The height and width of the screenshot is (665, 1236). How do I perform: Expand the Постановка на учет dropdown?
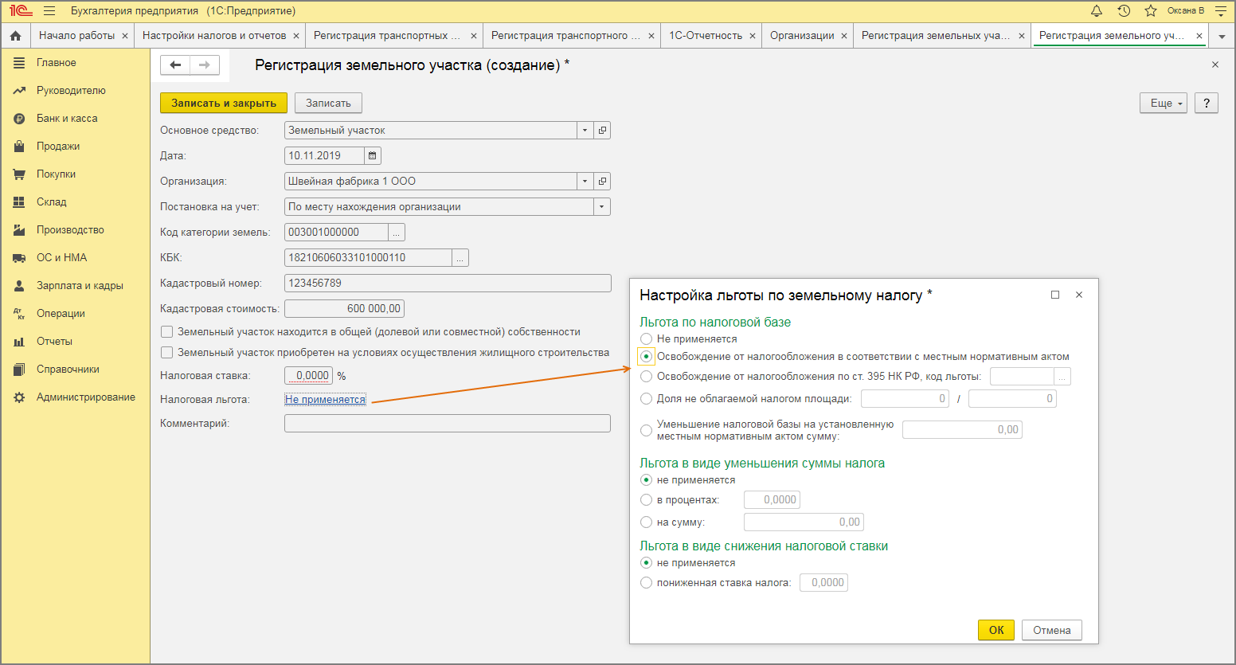pos(602,207)
